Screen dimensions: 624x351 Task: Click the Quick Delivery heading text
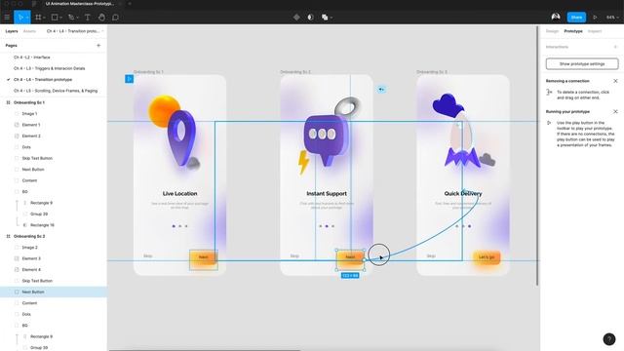(x=463, y=193)
